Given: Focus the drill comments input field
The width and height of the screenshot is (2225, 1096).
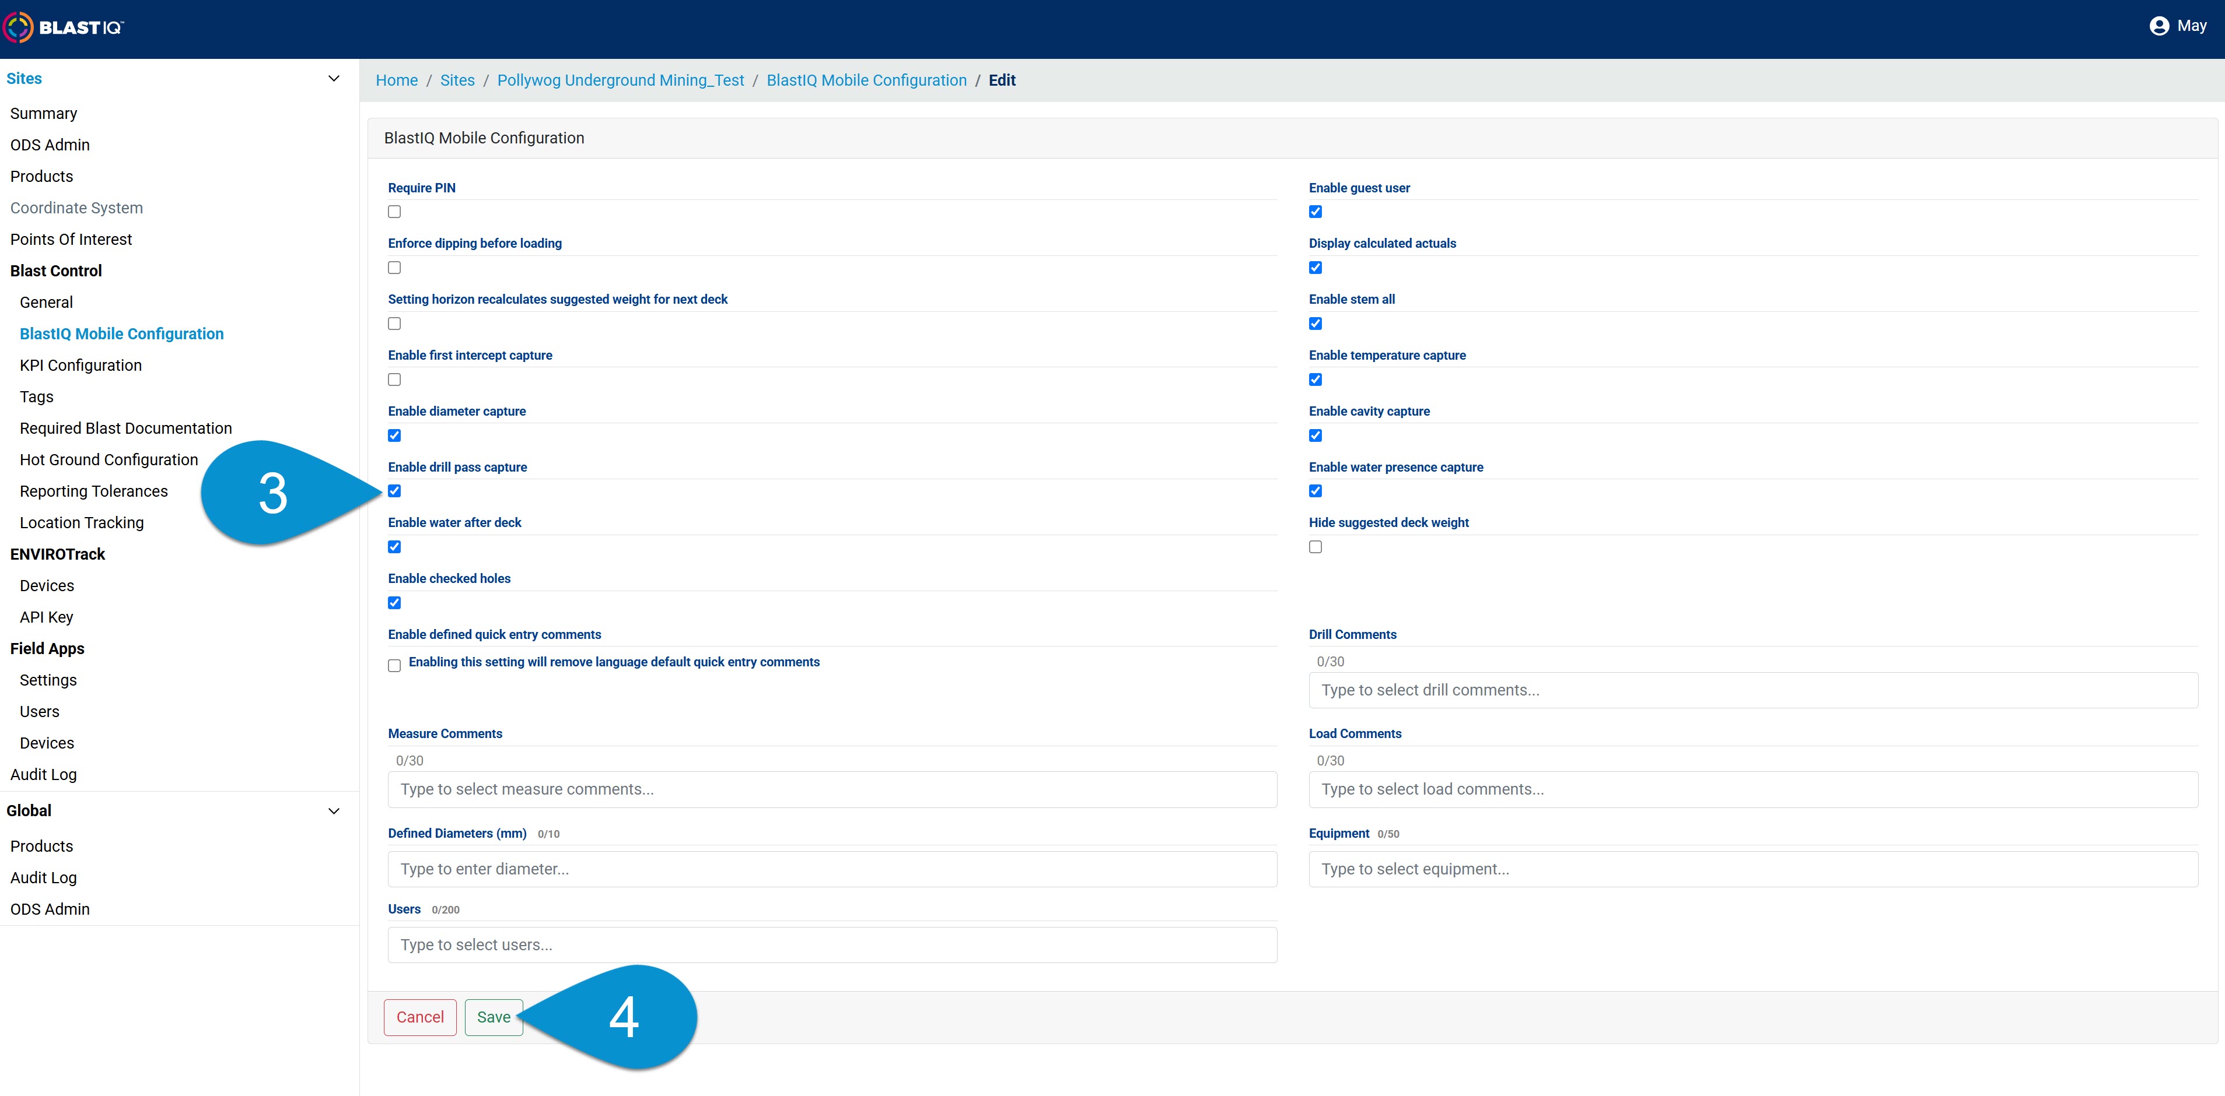Looking at the screenshot, I should tap(1752, 690).
